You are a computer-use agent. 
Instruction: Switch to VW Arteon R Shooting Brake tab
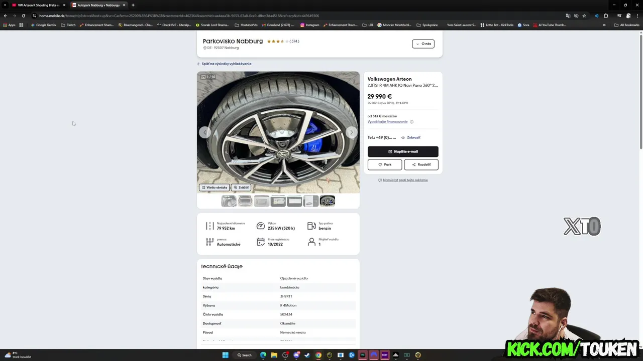[38, 5]
